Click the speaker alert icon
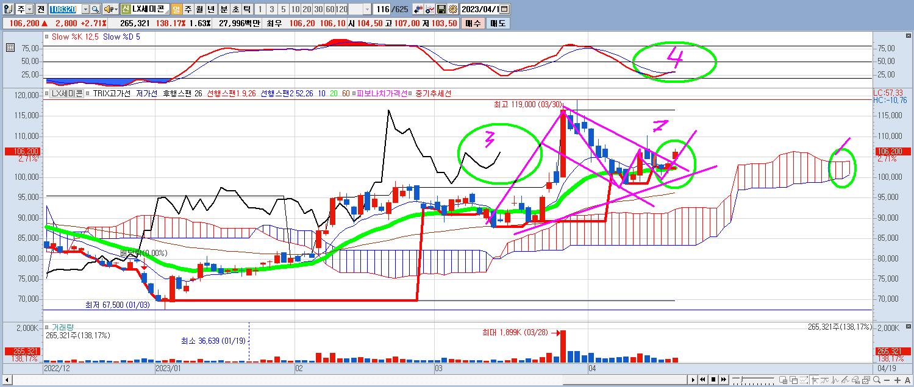Image resolution: width=914 pixels, height=387 pixels. tap(108, 9)
